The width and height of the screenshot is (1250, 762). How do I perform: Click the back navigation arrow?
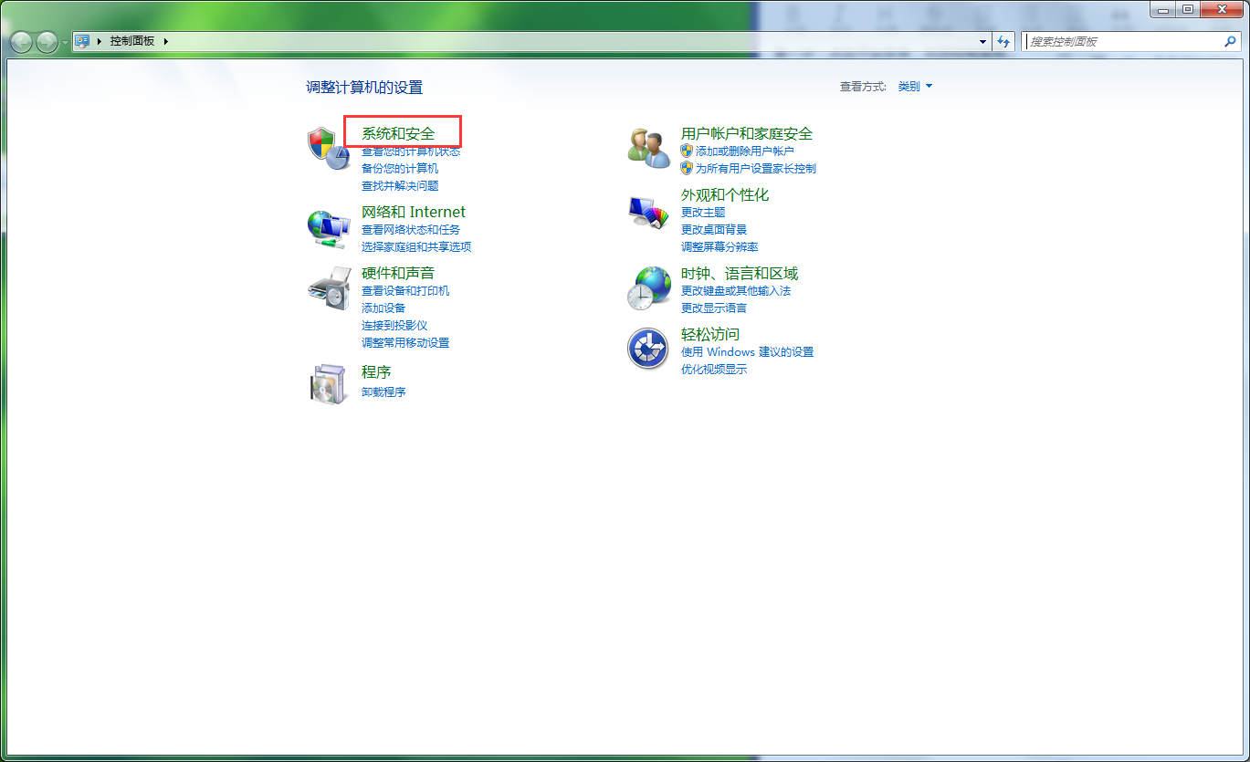coord(20,41)
